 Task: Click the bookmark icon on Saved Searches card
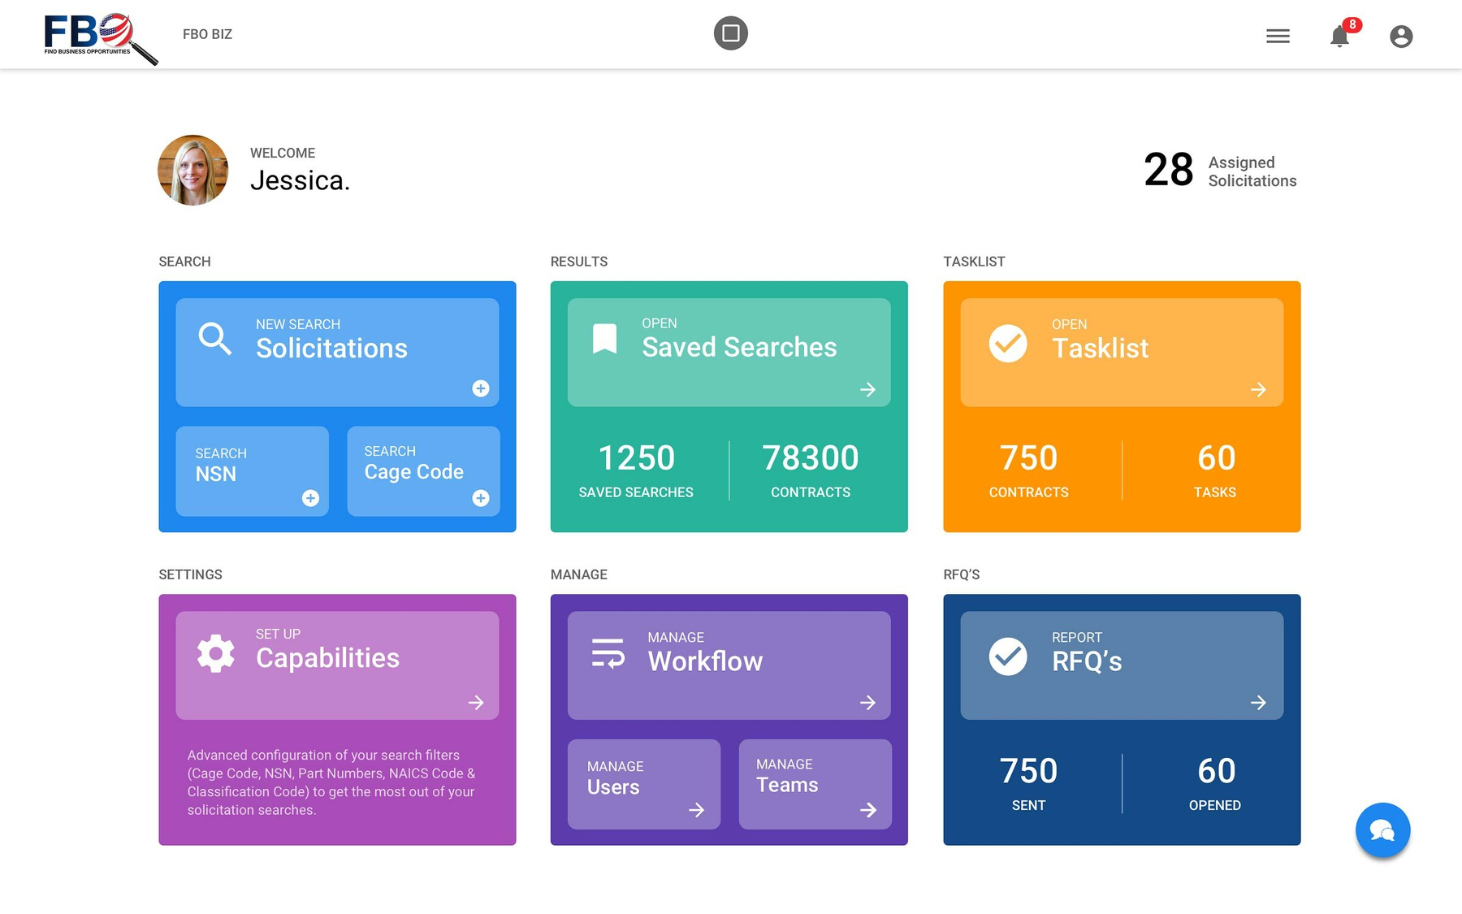tap(606, 337)
